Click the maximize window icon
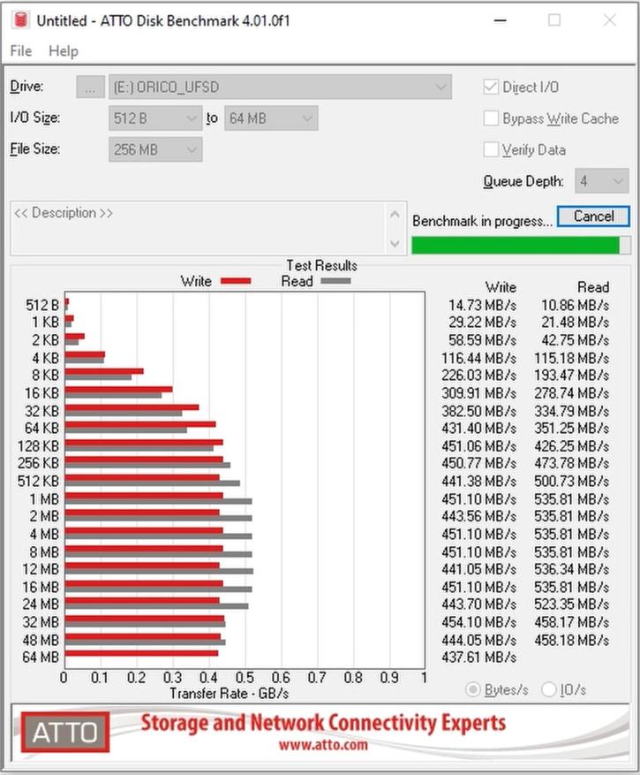Screen dimensions: 640x775 [554, 20]
